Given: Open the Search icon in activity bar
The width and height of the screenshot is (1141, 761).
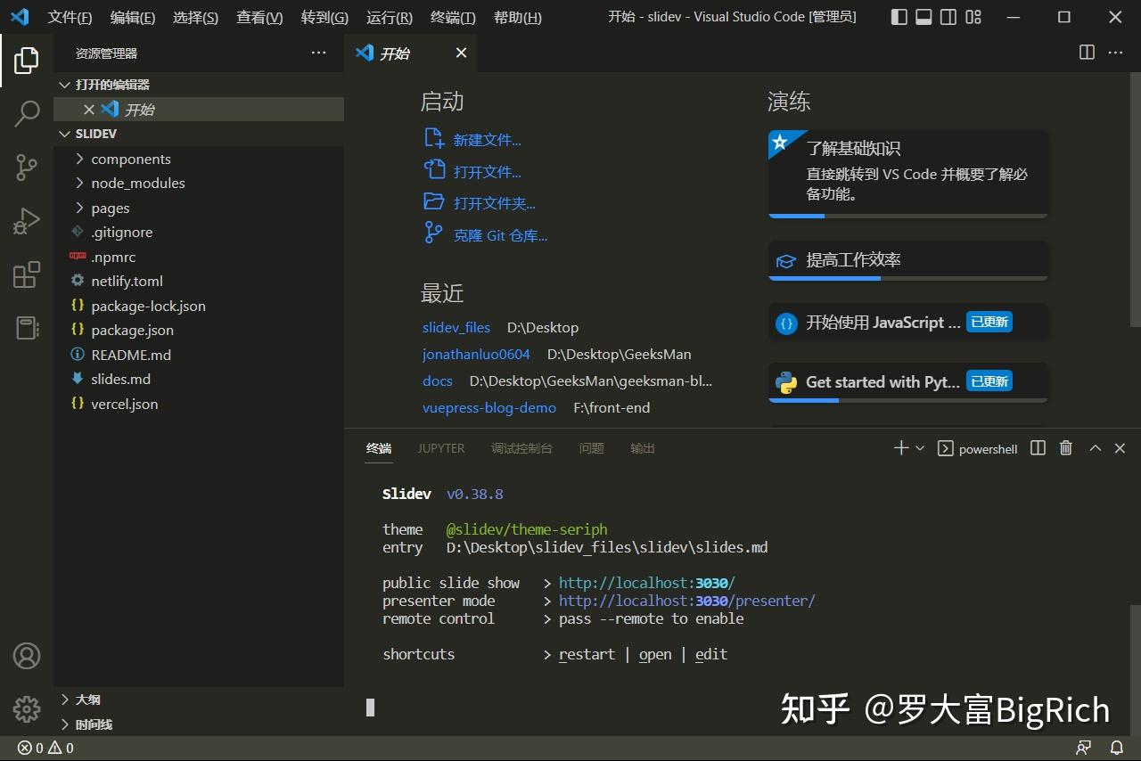Looking at the screenshot, I should point(26,113).
